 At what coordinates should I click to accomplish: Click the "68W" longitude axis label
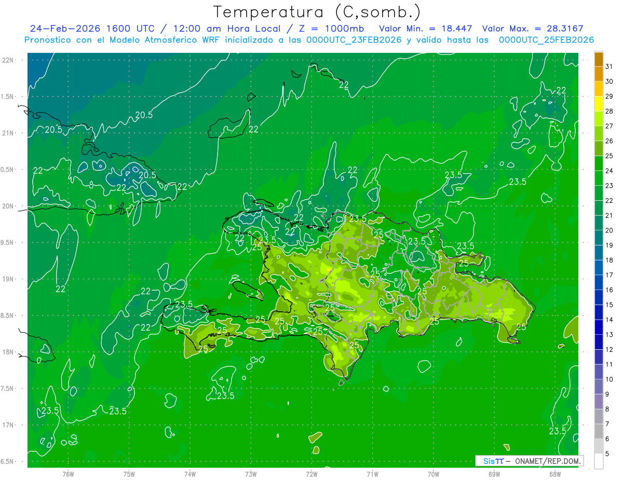point(555,474)
